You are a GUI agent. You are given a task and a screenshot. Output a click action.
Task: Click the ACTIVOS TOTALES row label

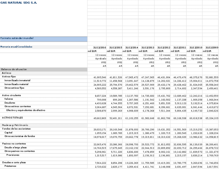click(12, 117)
